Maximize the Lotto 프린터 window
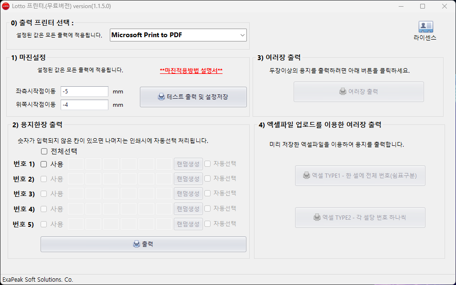456x285 pixels. coord(423,6)
